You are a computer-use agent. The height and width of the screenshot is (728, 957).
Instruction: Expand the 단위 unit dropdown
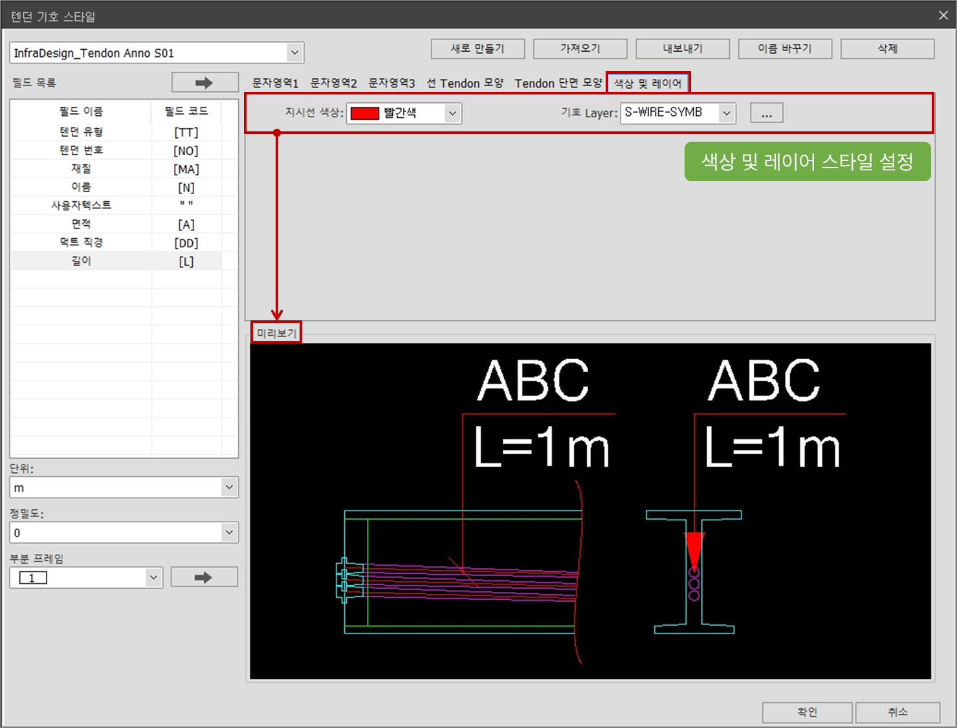[x=229, y=487]
